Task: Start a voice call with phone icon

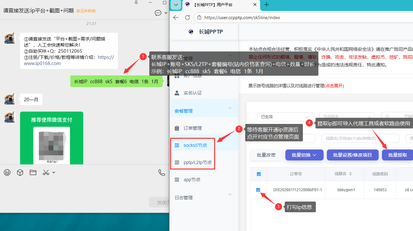Action: (x=162, y=172)
